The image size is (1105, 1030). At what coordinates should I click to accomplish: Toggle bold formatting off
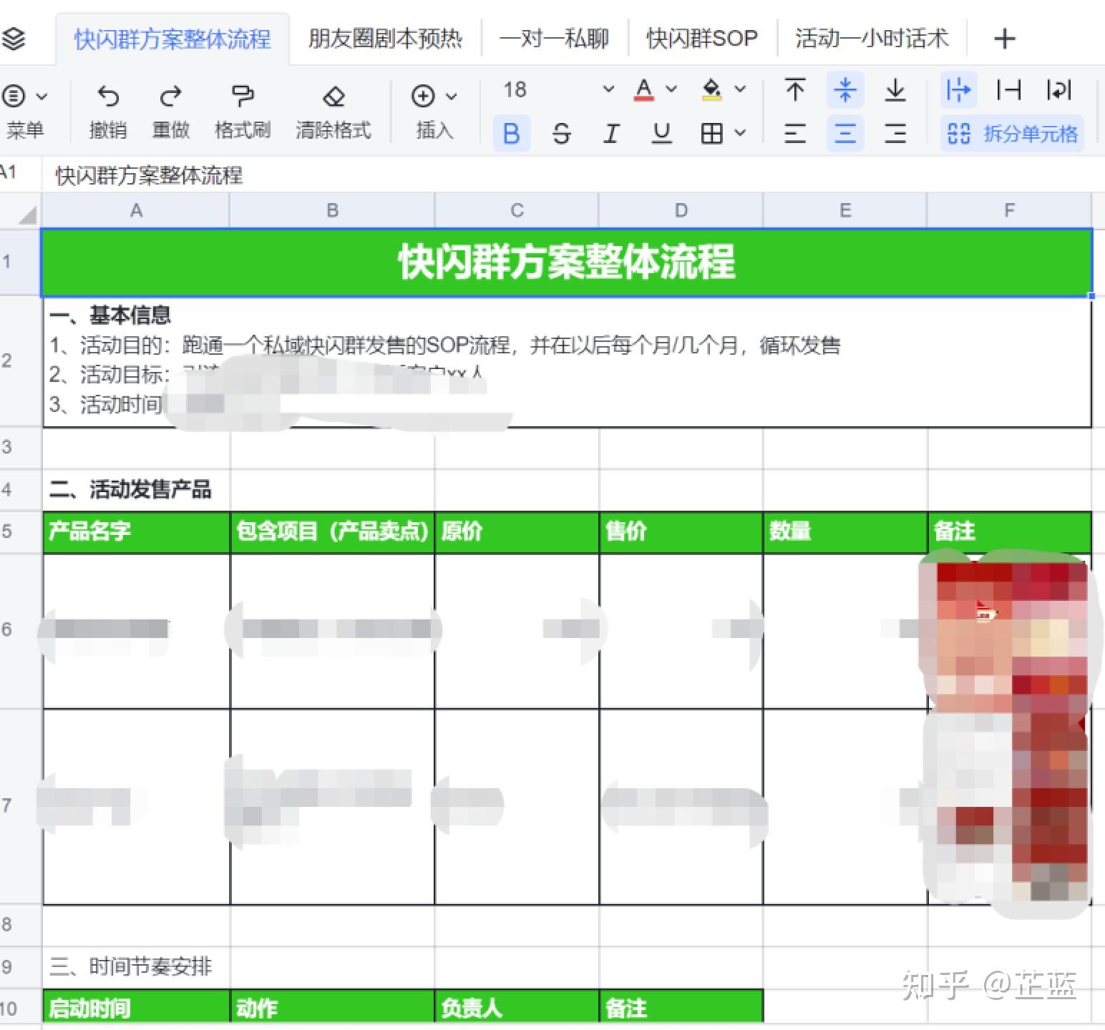tap(512, 134)
